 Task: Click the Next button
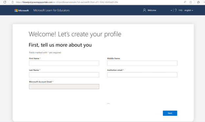(x=170, y=113)
